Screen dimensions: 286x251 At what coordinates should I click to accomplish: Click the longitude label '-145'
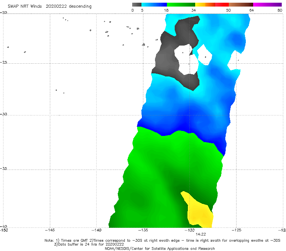(50, 230)
